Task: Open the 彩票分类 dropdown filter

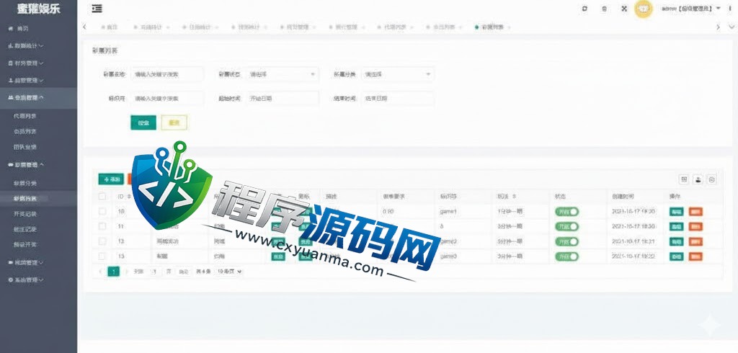Action: [x=398, y=74]
